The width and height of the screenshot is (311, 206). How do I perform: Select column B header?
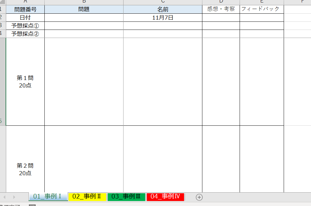pos(84,2)
